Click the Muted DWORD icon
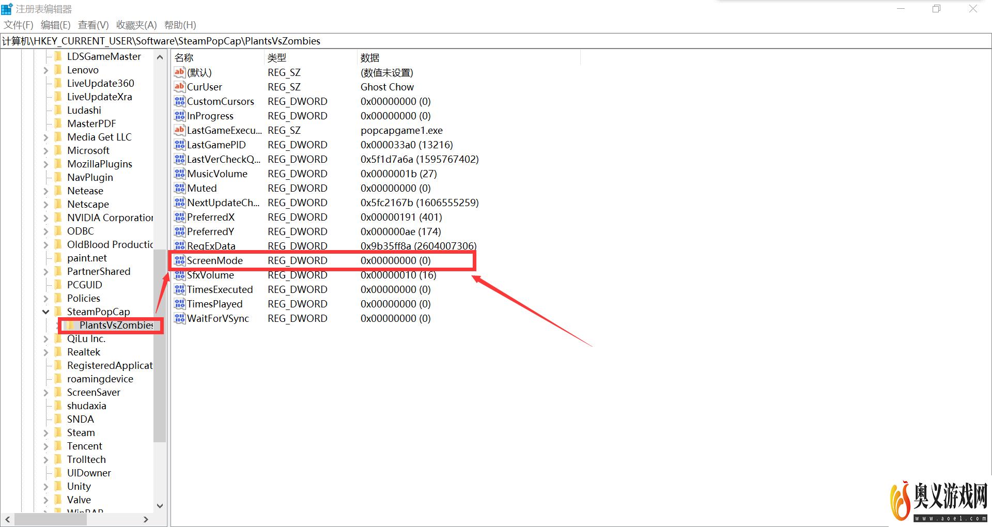The width and height of the screenshot is (992, 527). (x=179, y=188)
